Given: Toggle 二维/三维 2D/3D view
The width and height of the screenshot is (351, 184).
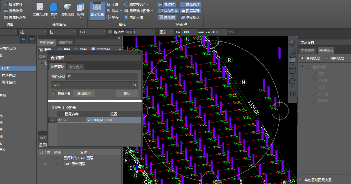Looking at the screenshot, I should 40,10.
